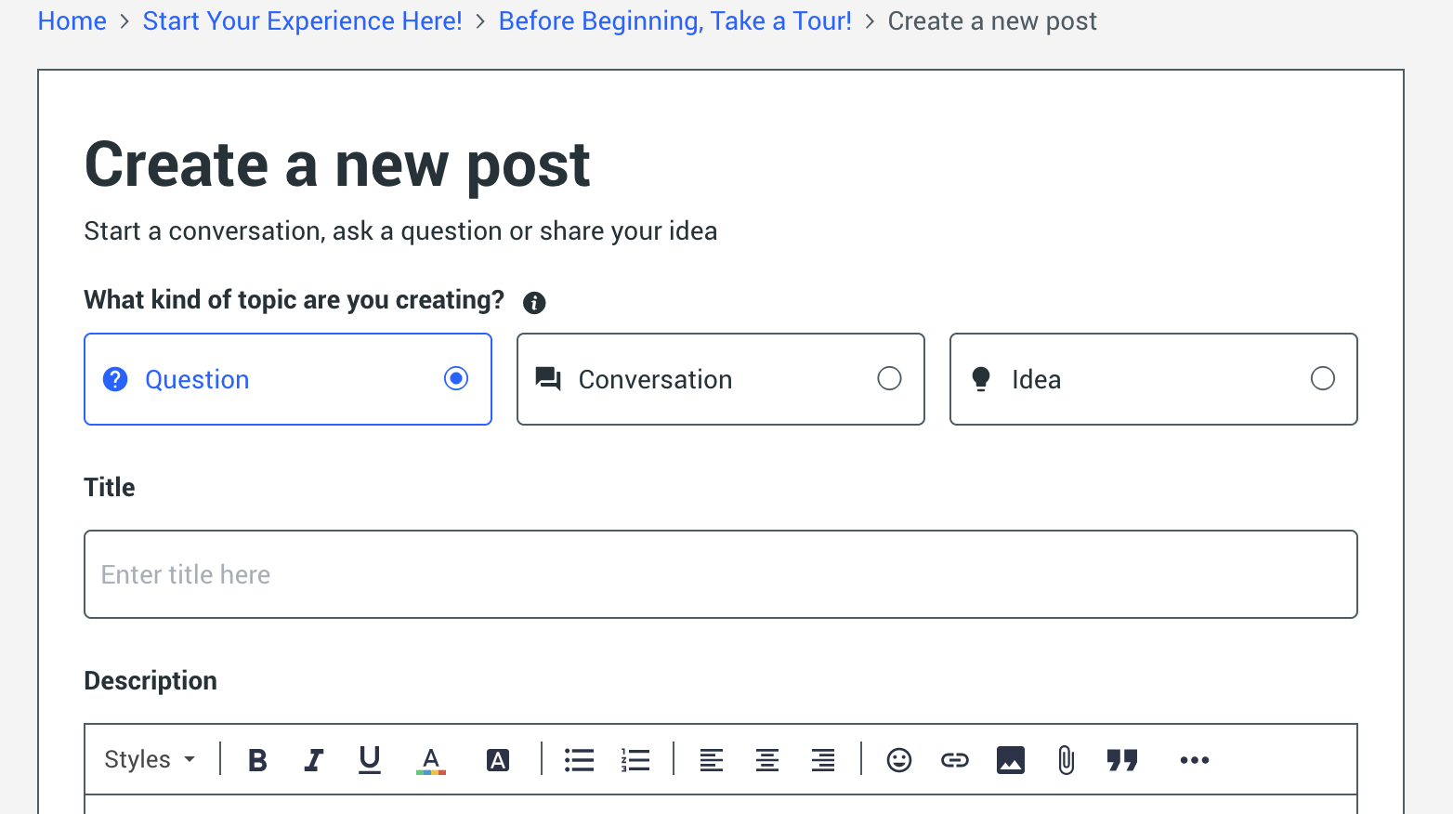Click the Conversation chat bubbles icon
1453x814 pixels.
click(548, 379)
